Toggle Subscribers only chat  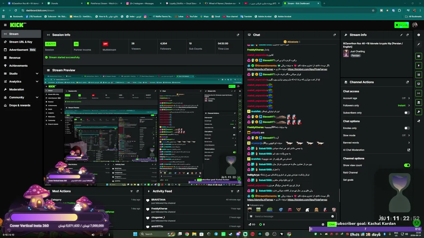pos(407,113)
